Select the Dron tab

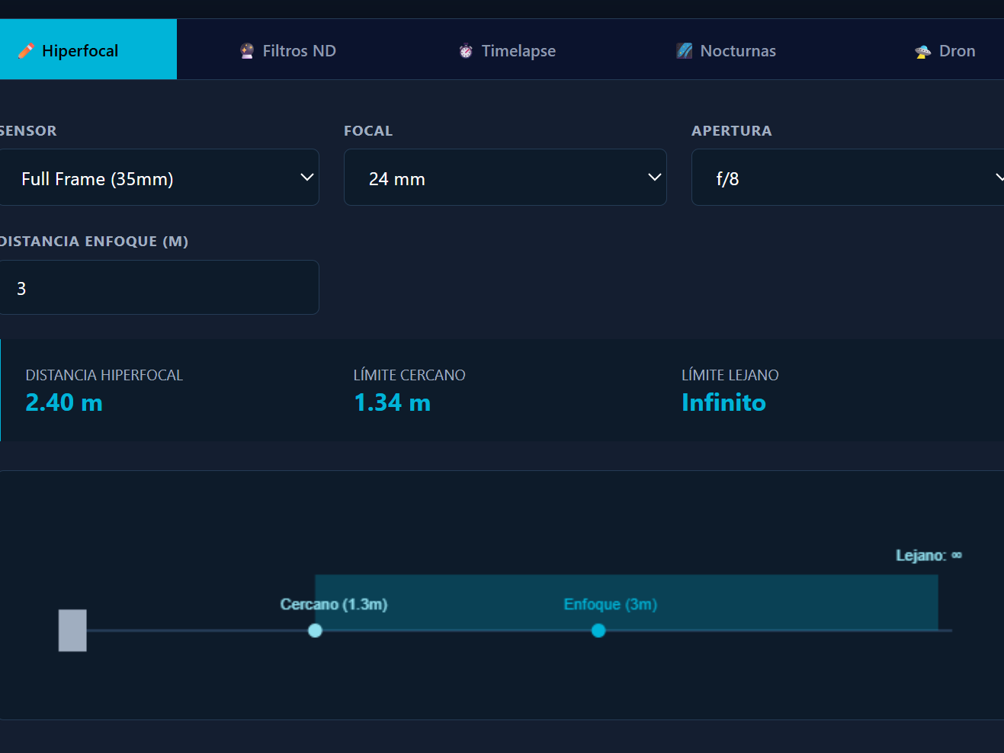pyautogui.click(x=945, y=51)
